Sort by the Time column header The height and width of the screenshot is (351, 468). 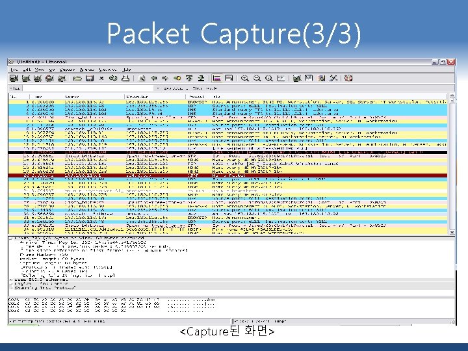[x=47, y=97]
